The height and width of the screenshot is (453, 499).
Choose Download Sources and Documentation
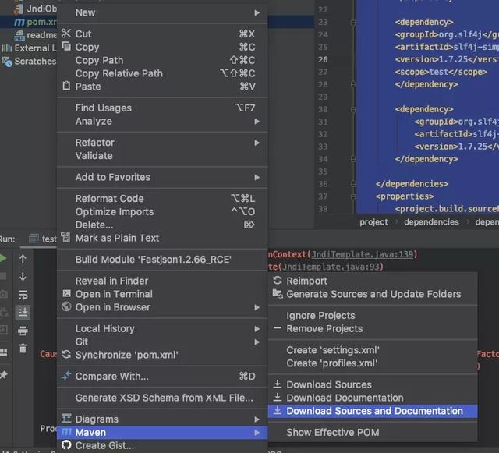374,411
